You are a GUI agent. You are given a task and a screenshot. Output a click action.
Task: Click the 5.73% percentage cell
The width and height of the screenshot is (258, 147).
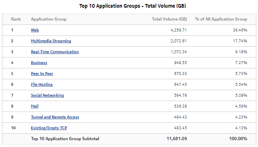pos(241,73)
